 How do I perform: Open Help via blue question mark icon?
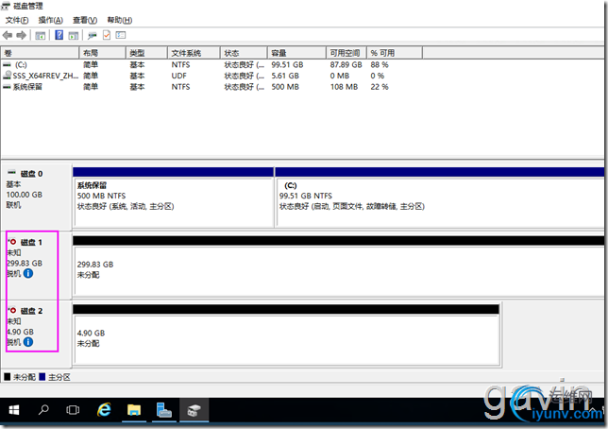coord(59,35)
